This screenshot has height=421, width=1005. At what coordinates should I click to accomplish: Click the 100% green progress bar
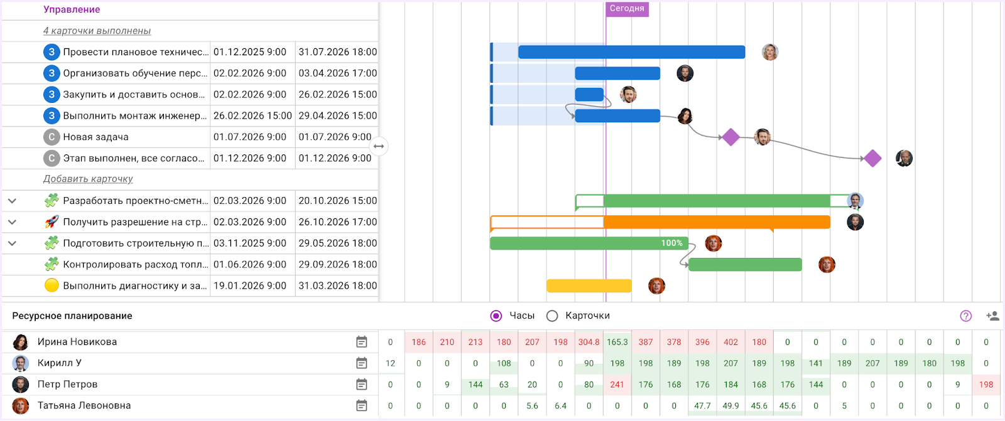click(x=589, y=243)
